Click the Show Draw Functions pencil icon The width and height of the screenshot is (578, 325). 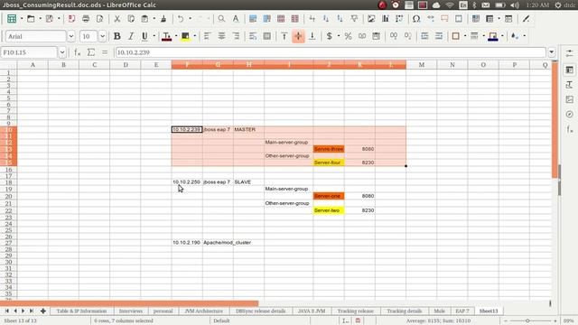pyautogui.click(x=526, y=18)
